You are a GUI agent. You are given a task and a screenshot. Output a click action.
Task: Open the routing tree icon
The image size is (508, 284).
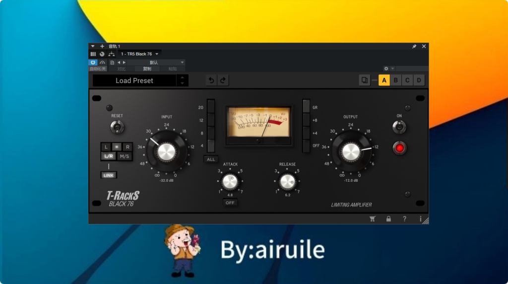pyautogui.click(x=112, y=54)
